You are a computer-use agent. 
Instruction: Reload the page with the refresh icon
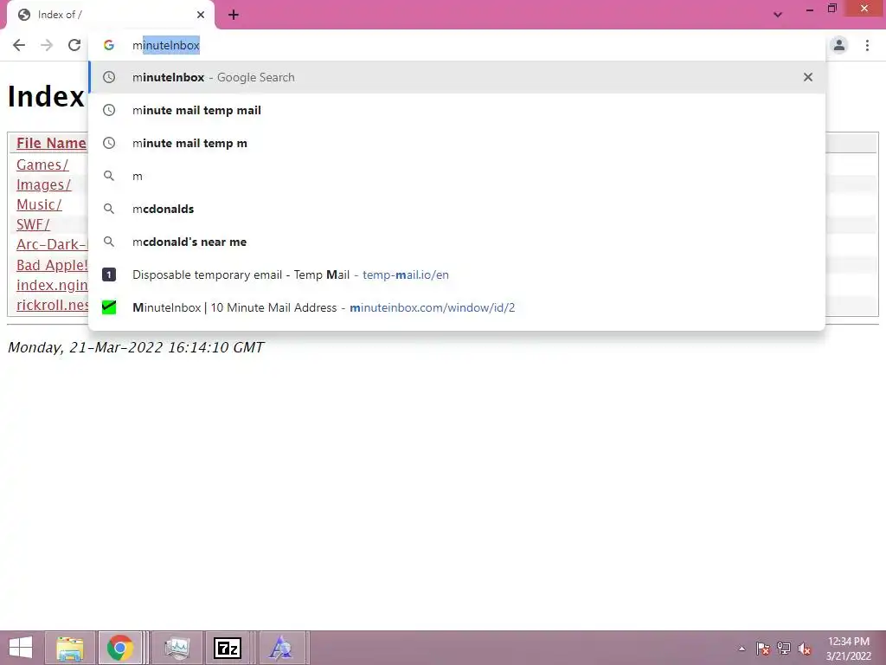[x=74, y=45]
